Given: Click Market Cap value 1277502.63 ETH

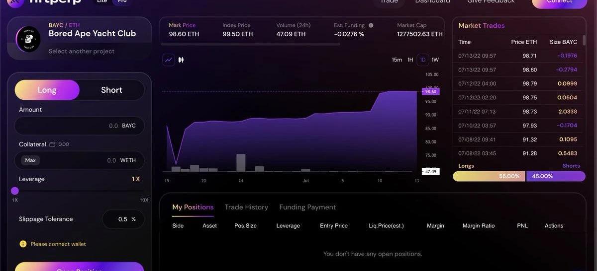Looking at the screenshot, I should [420, 34].
